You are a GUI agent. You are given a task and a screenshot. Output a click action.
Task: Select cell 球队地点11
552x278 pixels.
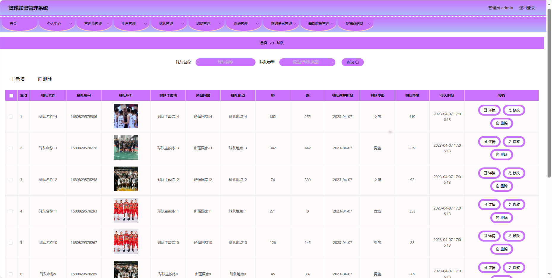tap(238, 211)
